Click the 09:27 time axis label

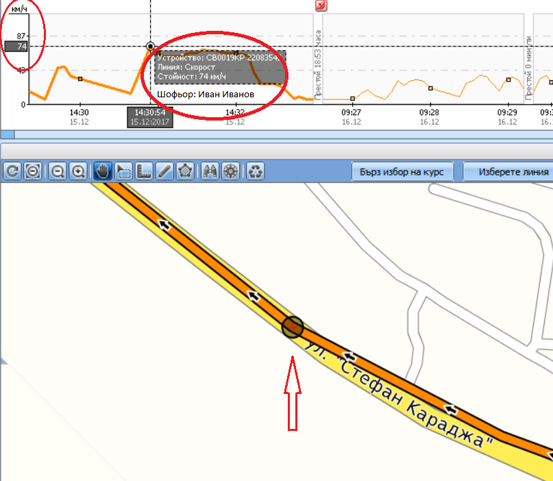coord(352,112)
